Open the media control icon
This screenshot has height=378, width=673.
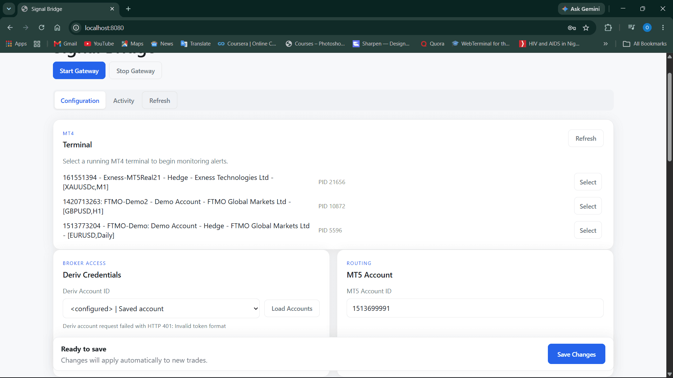(x=631, y=28)
